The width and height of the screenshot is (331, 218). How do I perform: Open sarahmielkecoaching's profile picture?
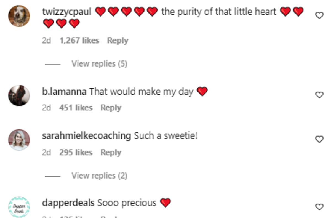coord(19,140)
